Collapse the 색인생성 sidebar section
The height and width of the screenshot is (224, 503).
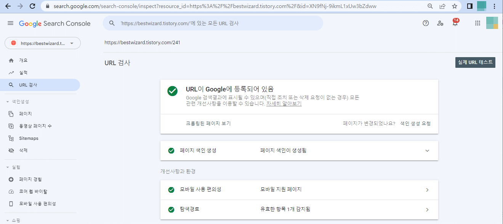18,102
